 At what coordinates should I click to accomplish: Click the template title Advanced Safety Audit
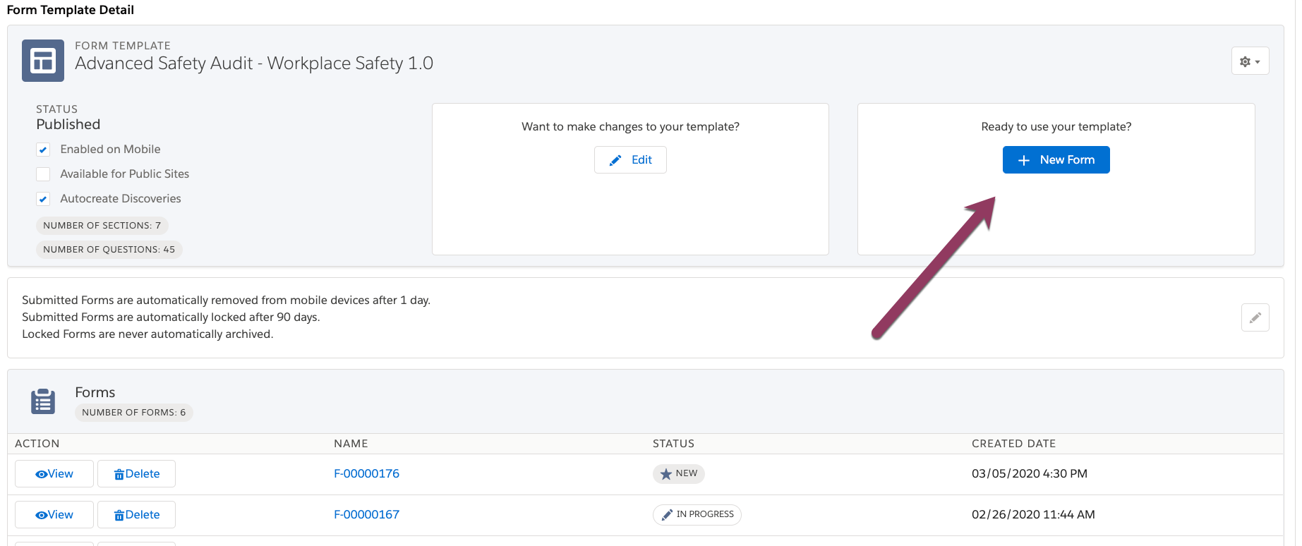point(254,63)
